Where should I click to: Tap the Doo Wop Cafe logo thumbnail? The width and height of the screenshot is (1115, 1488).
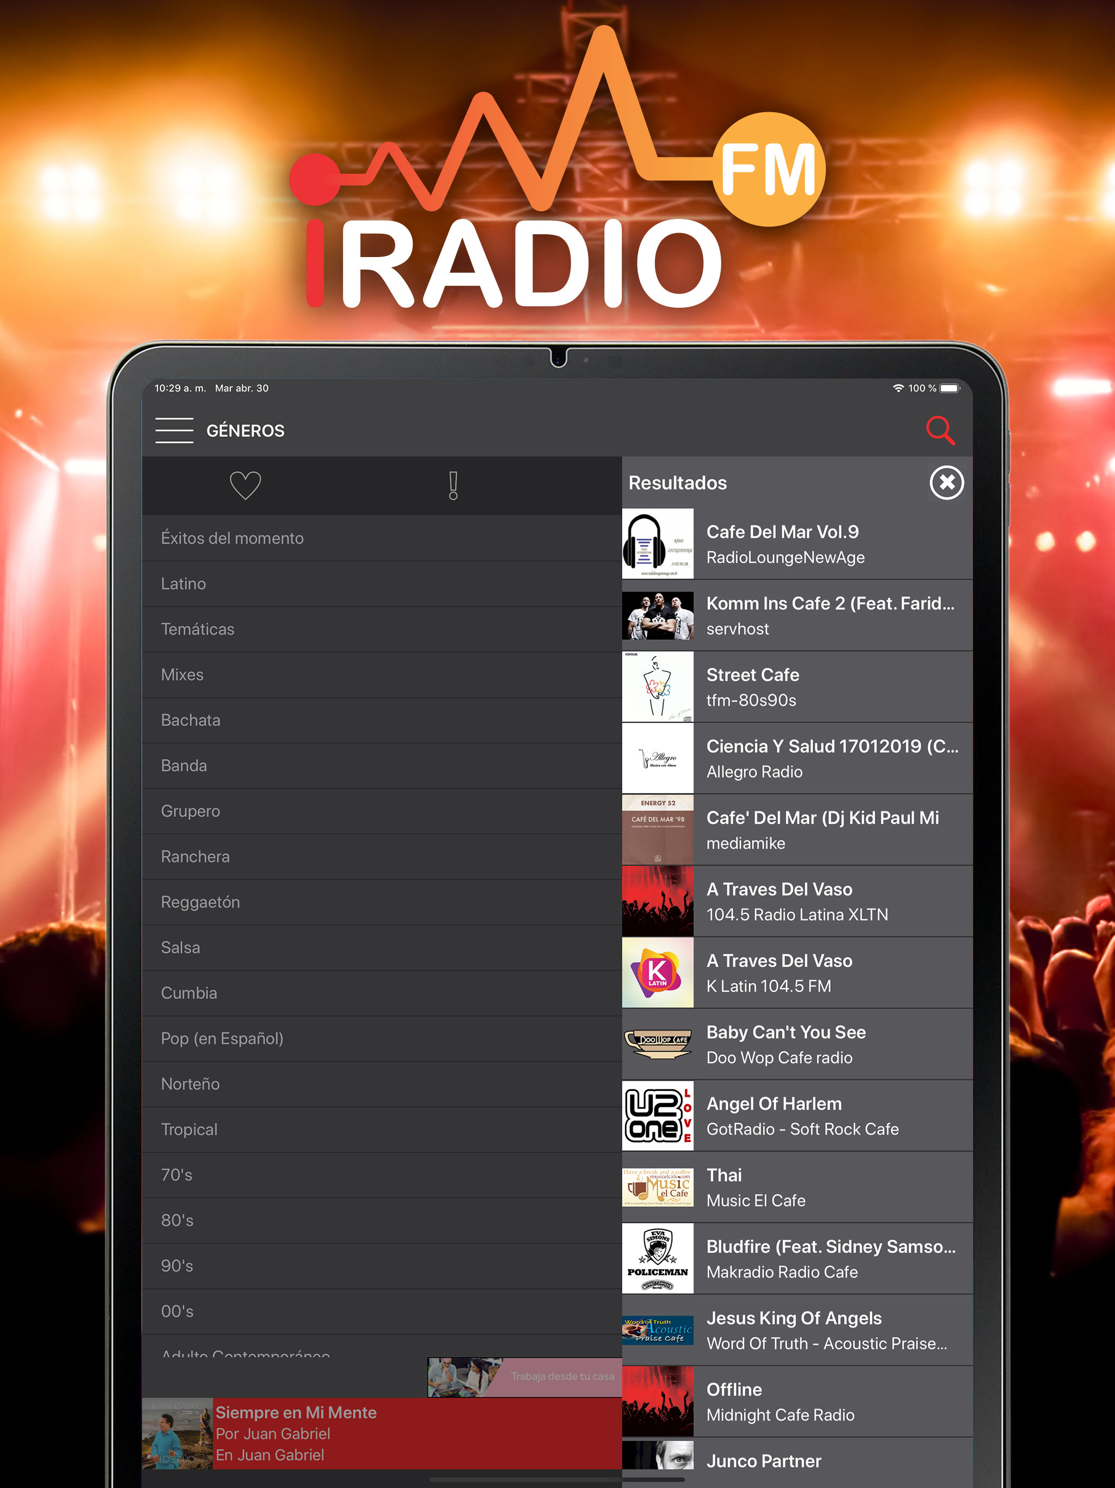(x=658, y=1045)
